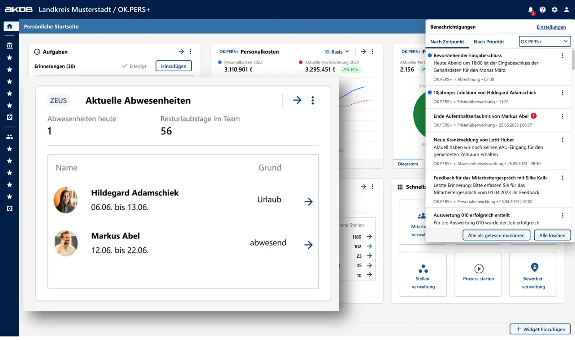This screenshot has width=575, height=340.
Task: Open the Einstellungen link in notifications
Action: pos(551,27)
